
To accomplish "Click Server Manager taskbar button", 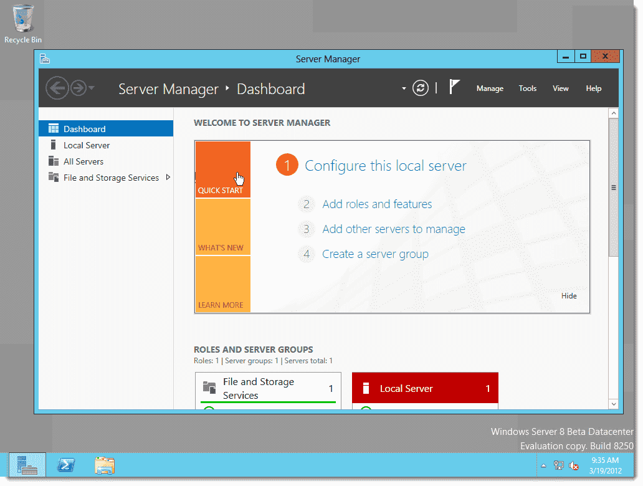I will tap(27, 465).
